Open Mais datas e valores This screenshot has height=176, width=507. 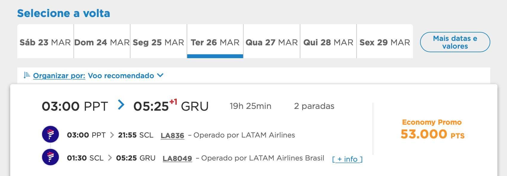click(x=455, y=42)
